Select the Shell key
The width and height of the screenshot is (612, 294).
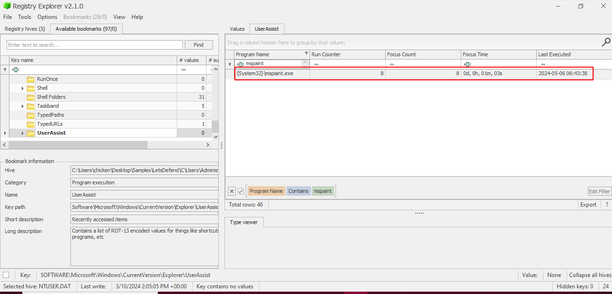[42, 88]
